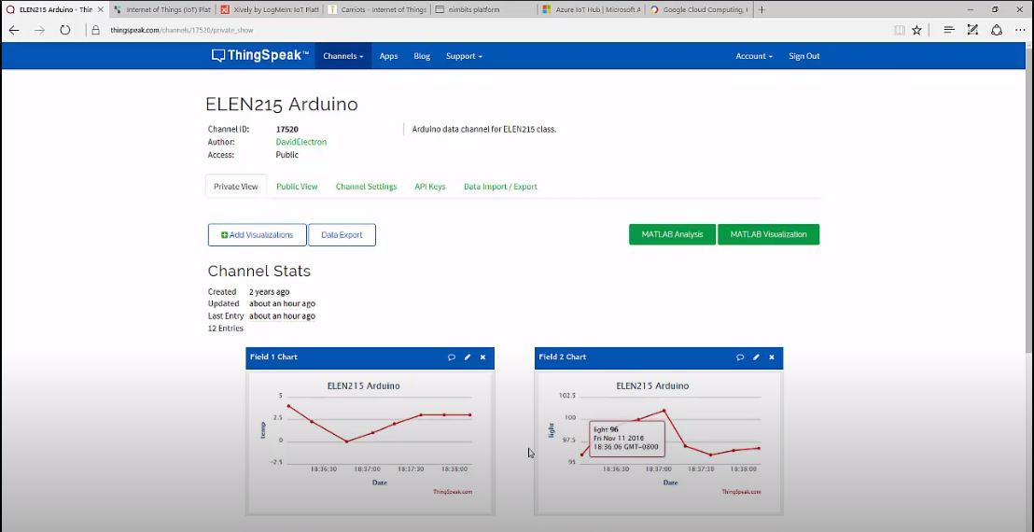
Task: Click the Channel ID value 17520
Action: click(286, 129)
